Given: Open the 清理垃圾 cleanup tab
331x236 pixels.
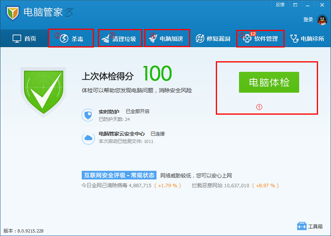Looking at the screenshot, I should click(x=119, y=38).
